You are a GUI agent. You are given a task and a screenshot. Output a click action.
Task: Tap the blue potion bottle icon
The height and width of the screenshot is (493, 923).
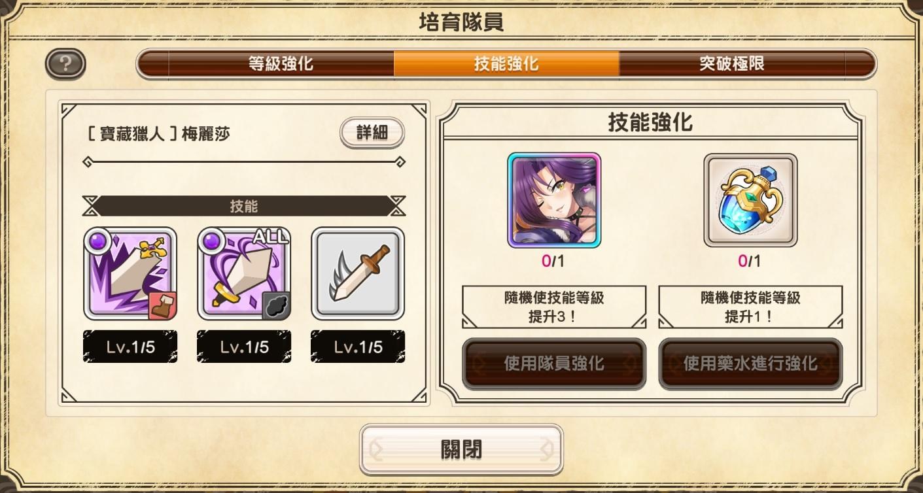pyautogui.click(x=750, y=200)
